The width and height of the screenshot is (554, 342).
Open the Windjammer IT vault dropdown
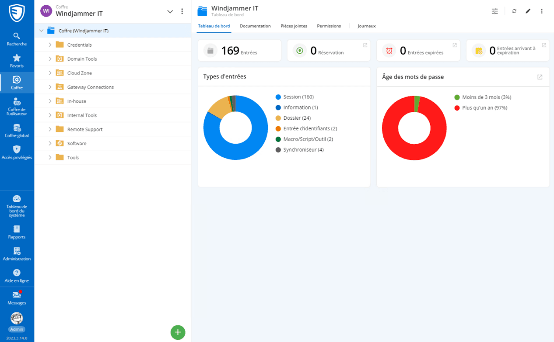(x=170, y=12)
